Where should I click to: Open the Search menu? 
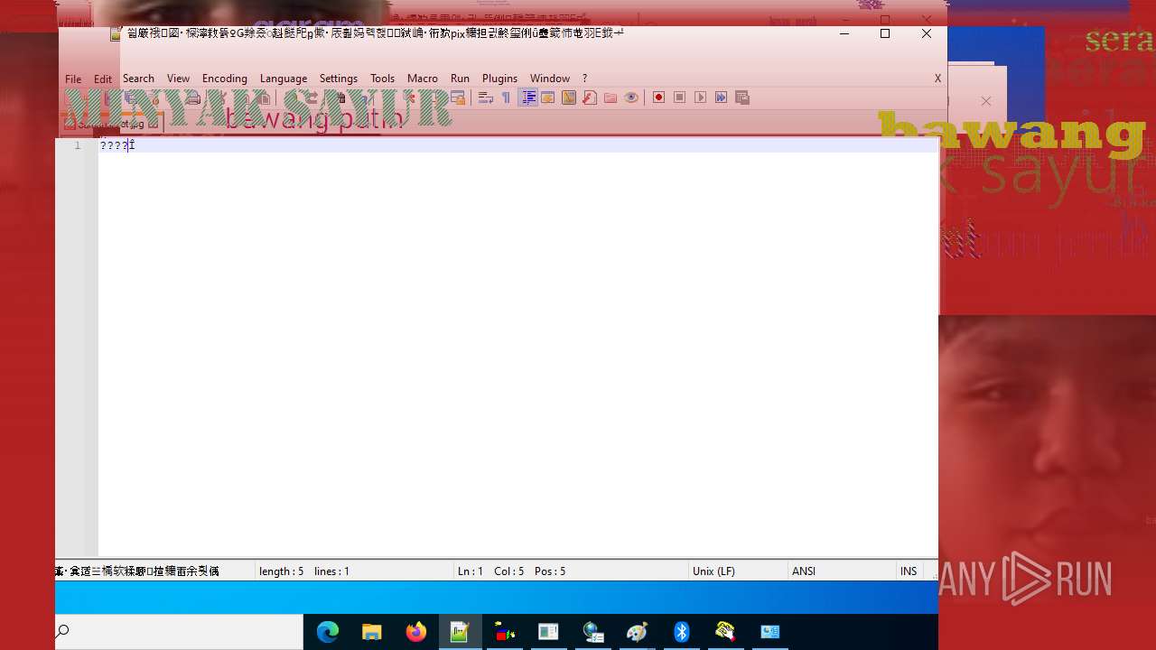pos(138,79)
